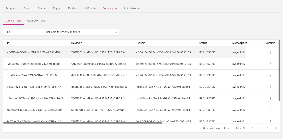
Task: Click aw_eHriTJ namespace in eb254221 row
Action: pos(239,87)
